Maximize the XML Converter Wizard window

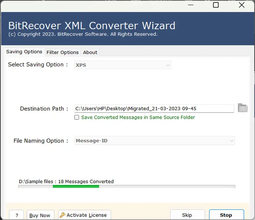[216, 5]
